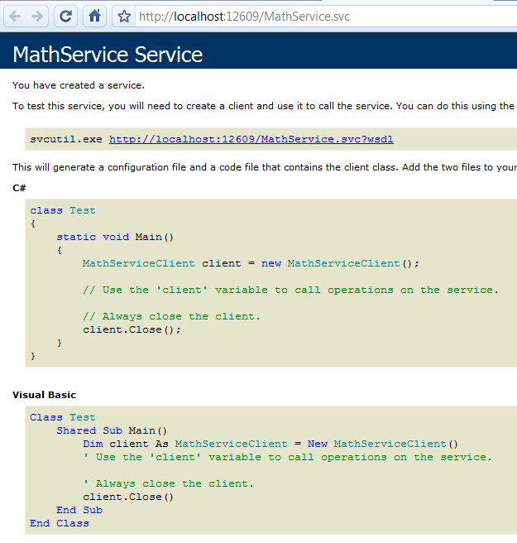This screenshot has height=543, width=517.
Task: Go forward using the browser forward arrow
Action: [x=37, y=17]
